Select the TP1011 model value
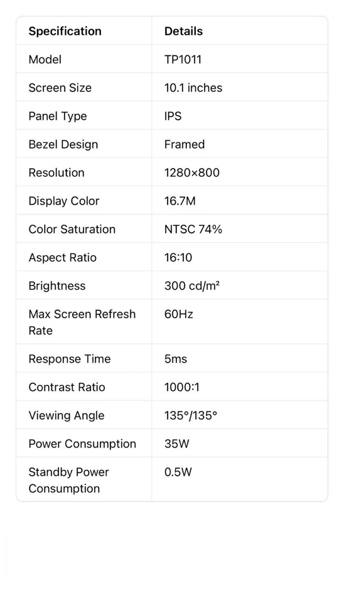The width and height of the screenshot is (344, 609). point(183,59)
